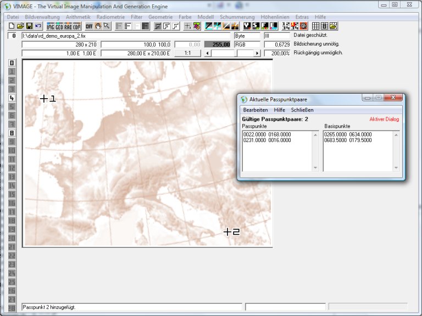Screen dimensions: 422x316
Task: Click the RAE mode toolbar icon
Action: [69, 26]
